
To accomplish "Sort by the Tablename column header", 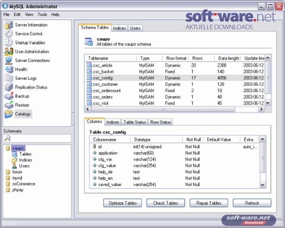I will pos(111,58).
